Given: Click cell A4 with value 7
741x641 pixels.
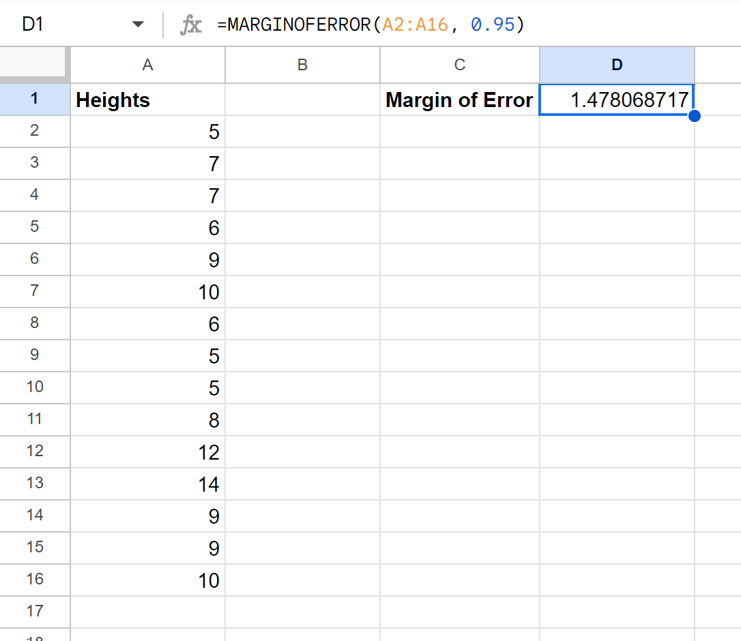Looking at the screenshot, I should pyautogui.click(x=147, y=196).
